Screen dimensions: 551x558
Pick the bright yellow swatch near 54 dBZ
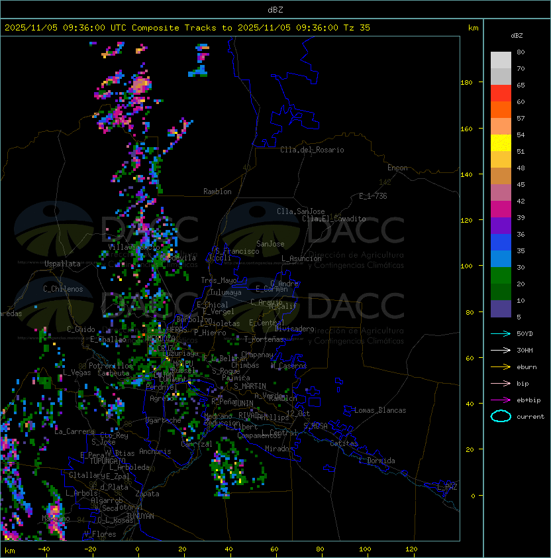[501, 143]
